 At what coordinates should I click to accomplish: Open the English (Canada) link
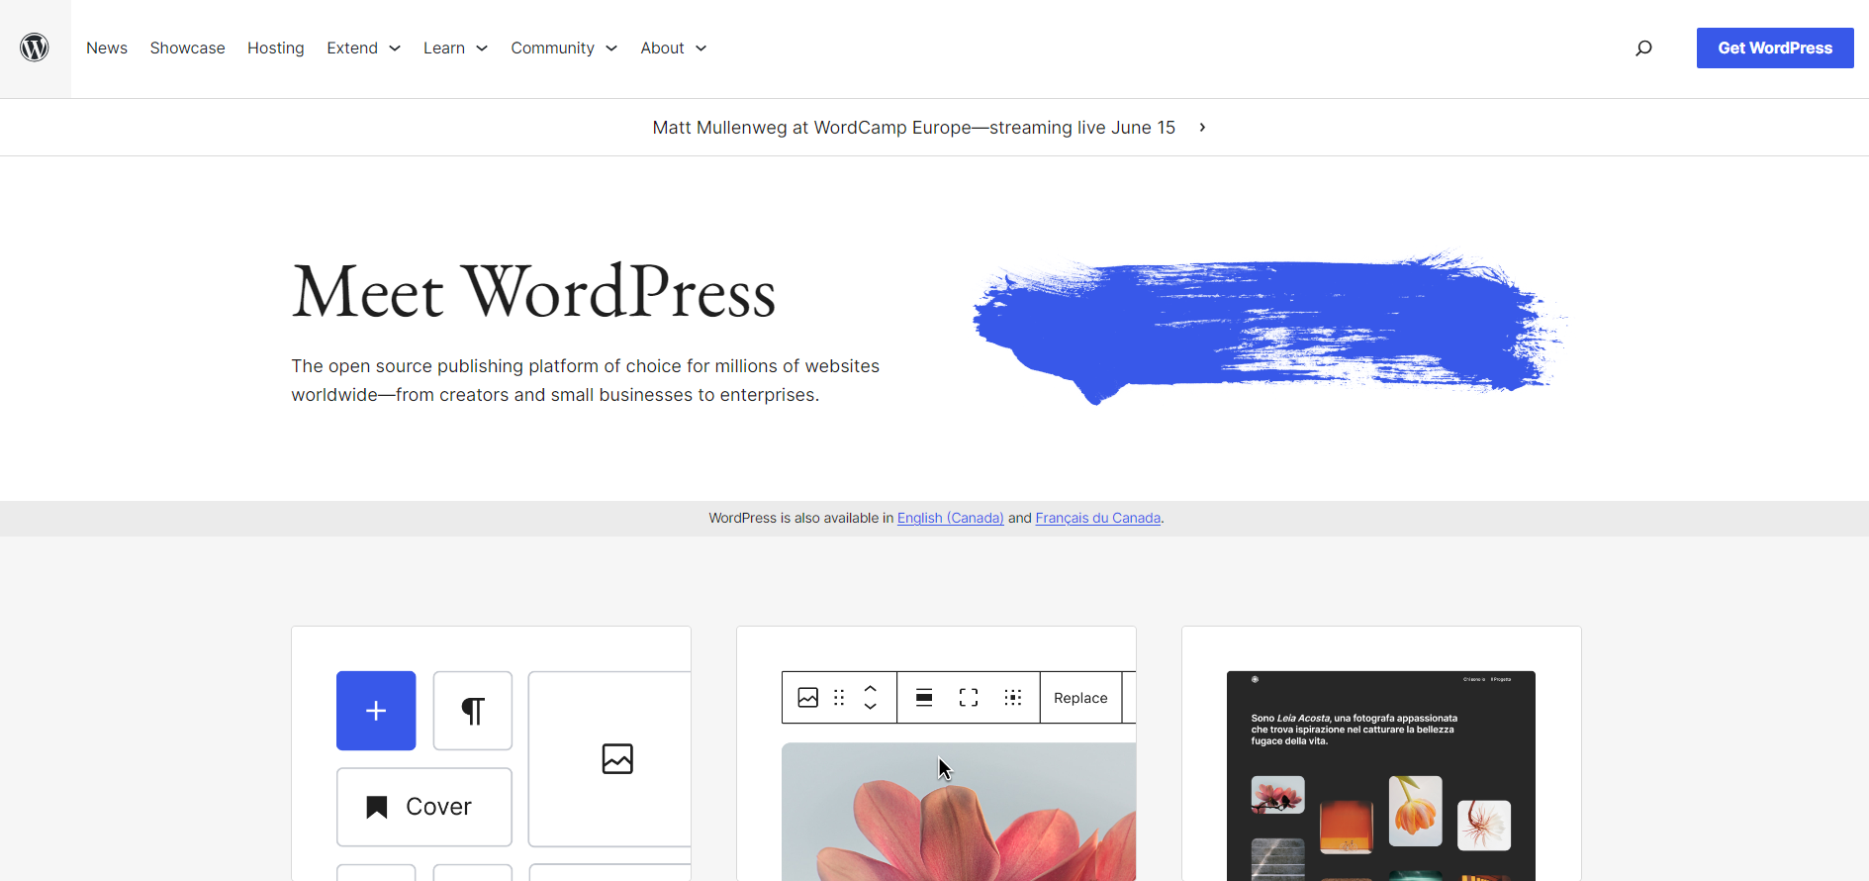[951, 518]
